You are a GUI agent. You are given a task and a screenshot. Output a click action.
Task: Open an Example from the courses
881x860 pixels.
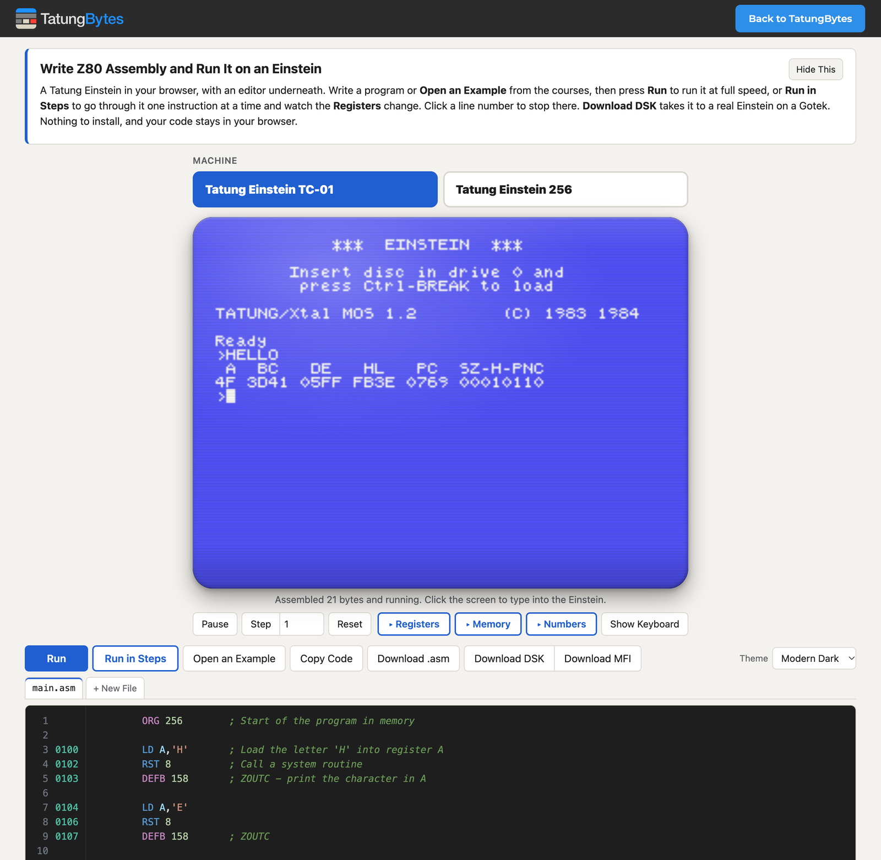point(234,658)
